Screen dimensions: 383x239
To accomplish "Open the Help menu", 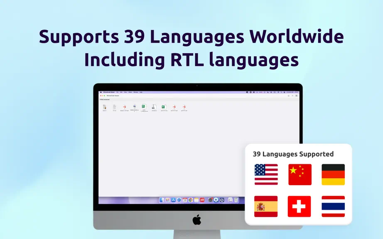I will [x=141, y=92].
